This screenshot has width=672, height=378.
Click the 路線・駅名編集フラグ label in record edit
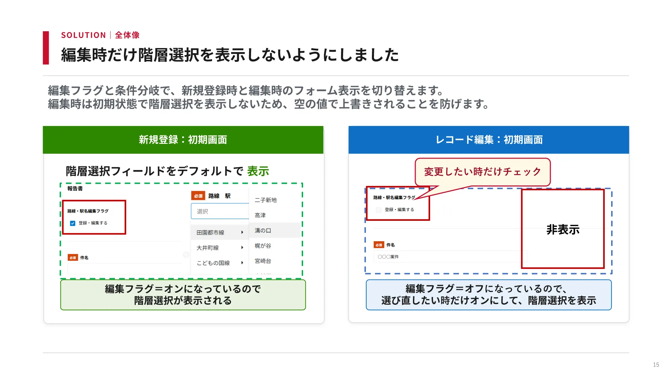(394, 198)
